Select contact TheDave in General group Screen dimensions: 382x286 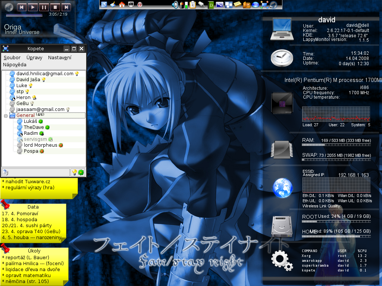point(34,127)
